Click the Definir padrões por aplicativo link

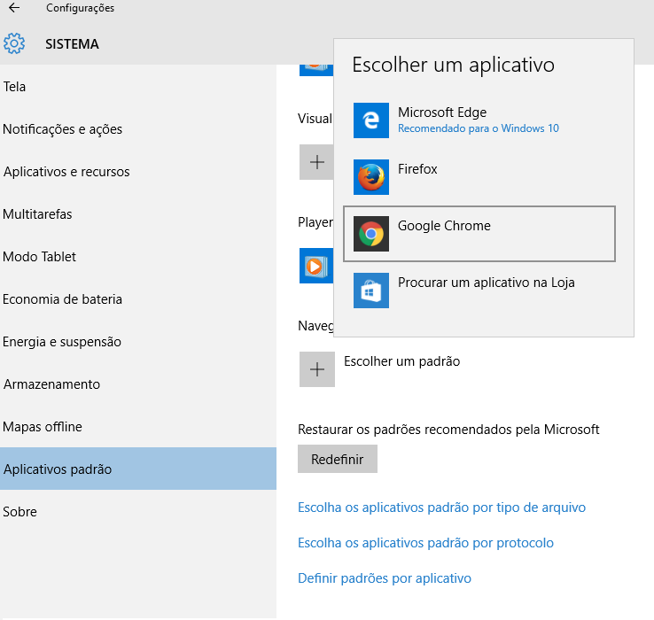tap(385, 578)
